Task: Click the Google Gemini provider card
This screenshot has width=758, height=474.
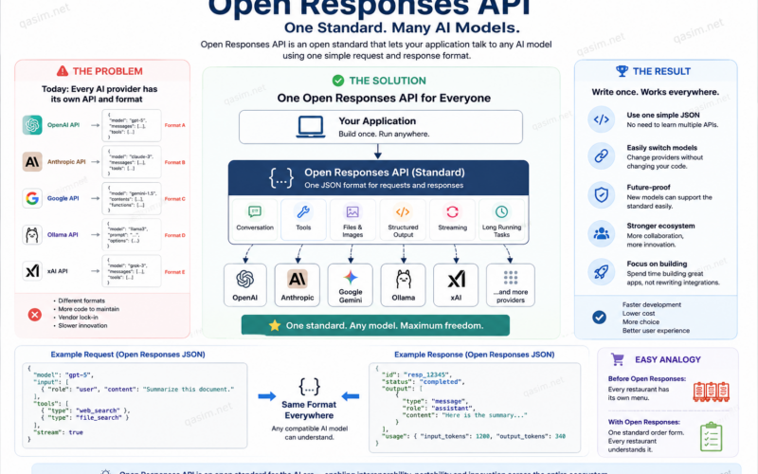Action: (x=351, y=285)
